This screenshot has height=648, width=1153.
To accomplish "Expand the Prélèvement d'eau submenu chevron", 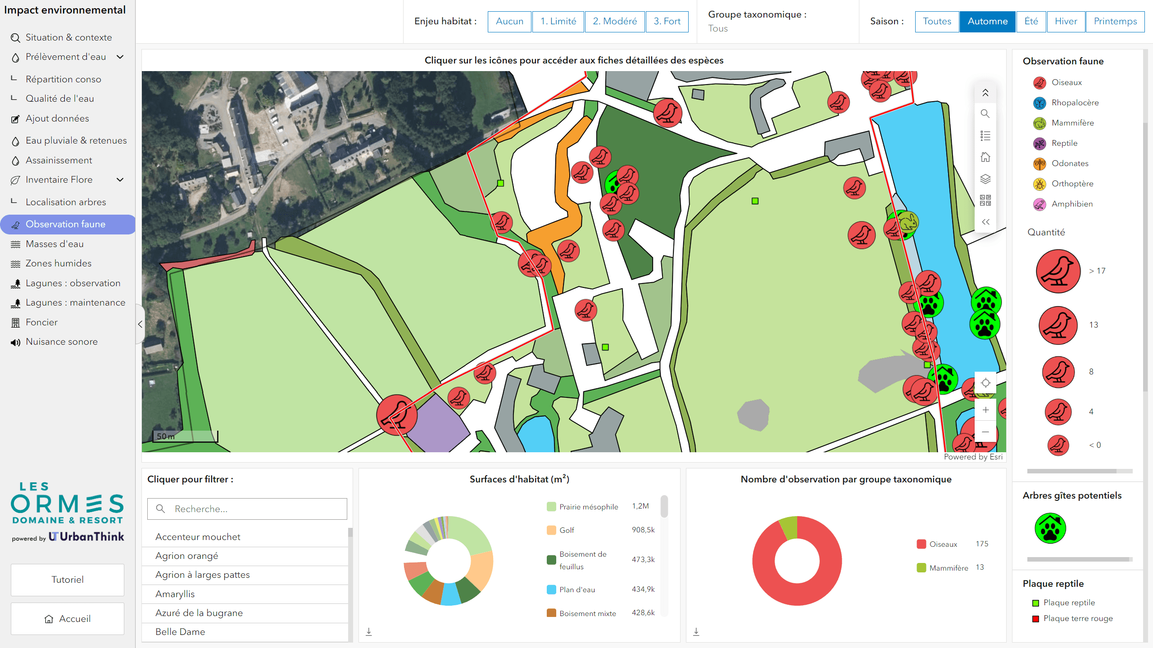I will pos(120,57).
